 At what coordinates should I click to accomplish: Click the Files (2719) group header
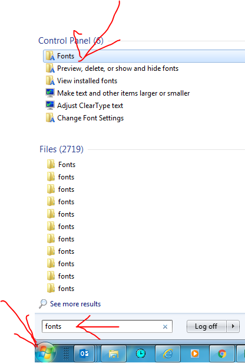pos(61,149)
